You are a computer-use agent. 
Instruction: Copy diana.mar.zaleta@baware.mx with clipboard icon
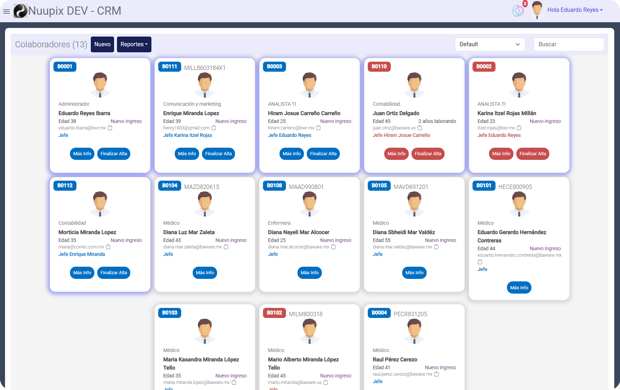click(226, 247)
